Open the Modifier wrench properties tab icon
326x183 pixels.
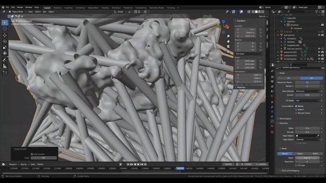[272, 107]
